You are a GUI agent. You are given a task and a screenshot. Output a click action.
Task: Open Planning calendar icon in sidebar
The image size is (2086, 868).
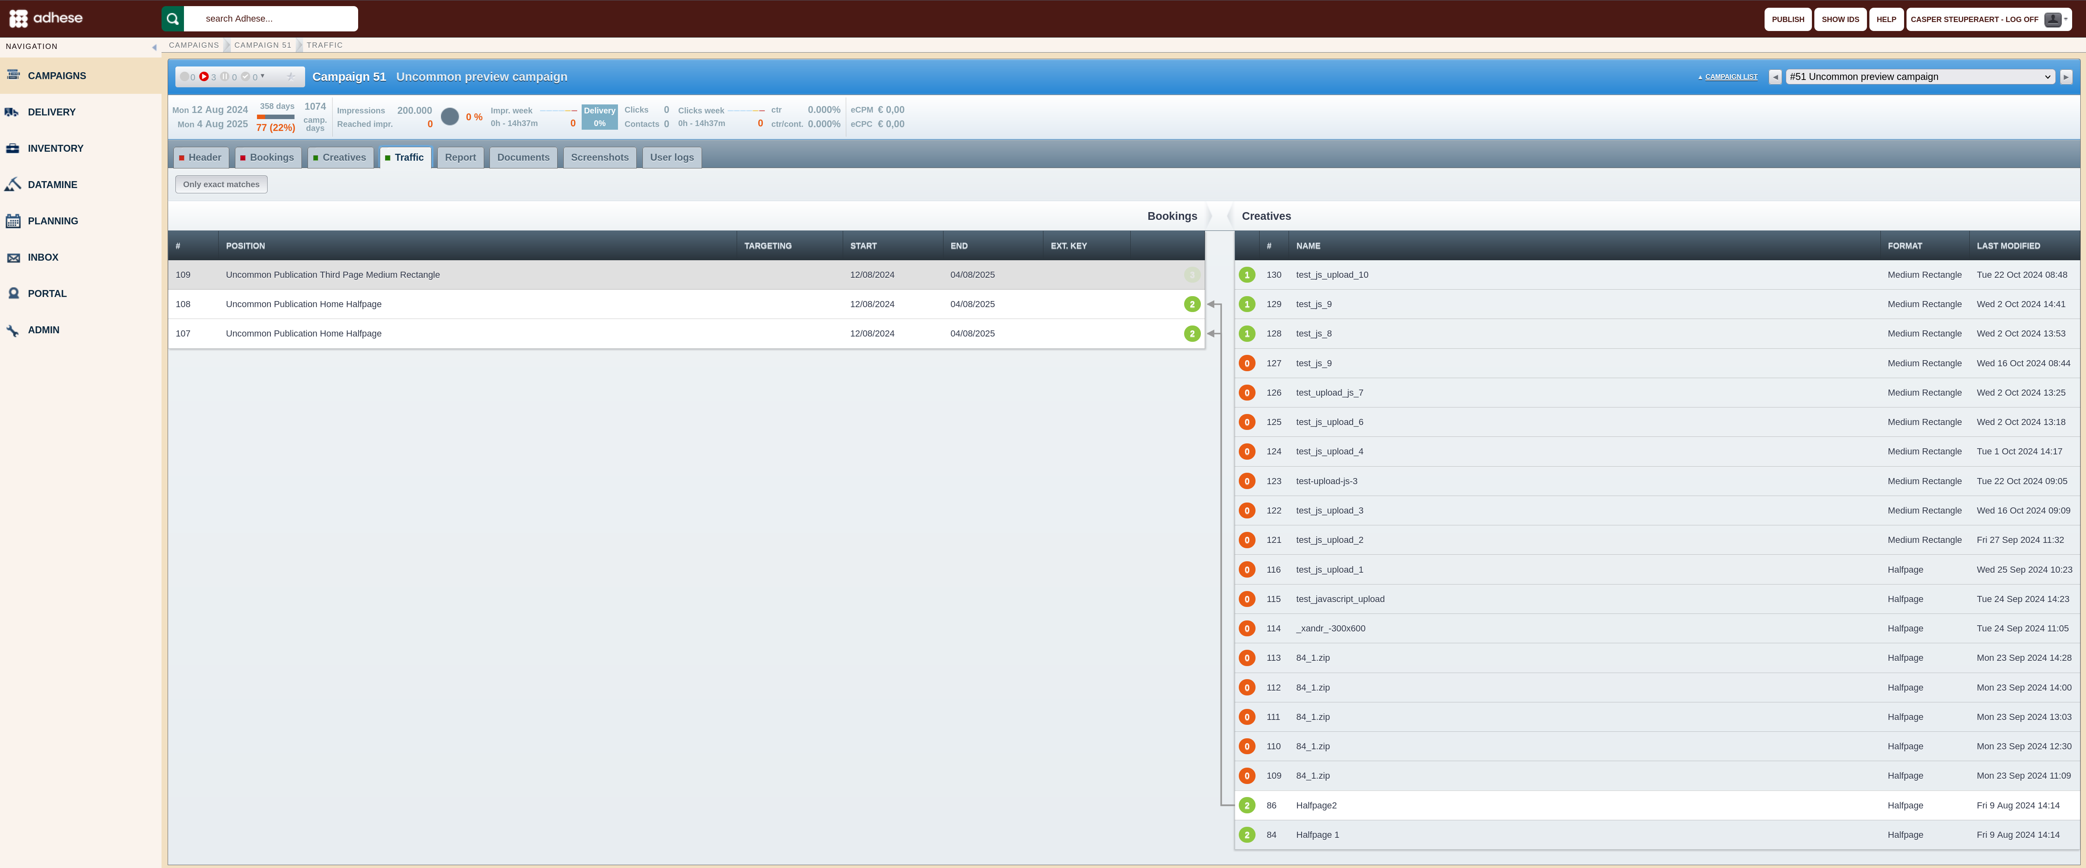(x=12, y=221)
